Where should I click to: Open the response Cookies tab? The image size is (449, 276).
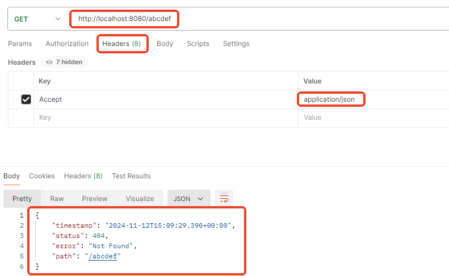[42, 176]
